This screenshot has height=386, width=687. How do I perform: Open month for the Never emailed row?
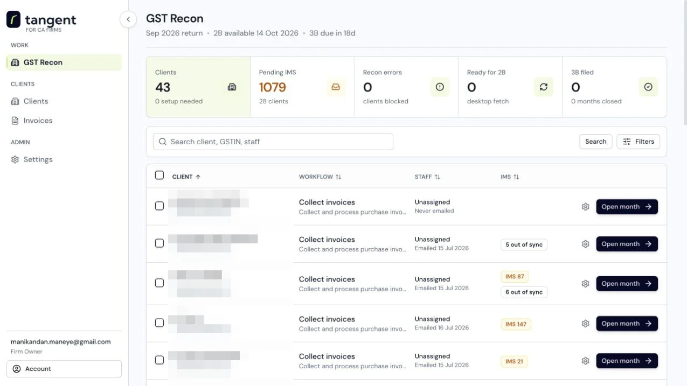coord(627,207)
